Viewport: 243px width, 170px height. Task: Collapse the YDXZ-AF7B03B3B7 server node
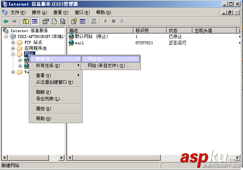coord(6,37)
